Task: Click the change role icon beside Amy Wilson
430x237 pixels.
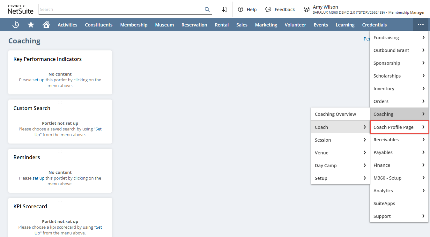Action: coord(307,10)
